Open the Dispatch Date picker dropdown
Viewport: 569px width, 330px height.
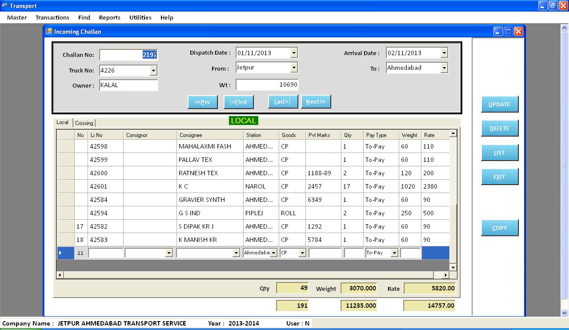[293, 53]
